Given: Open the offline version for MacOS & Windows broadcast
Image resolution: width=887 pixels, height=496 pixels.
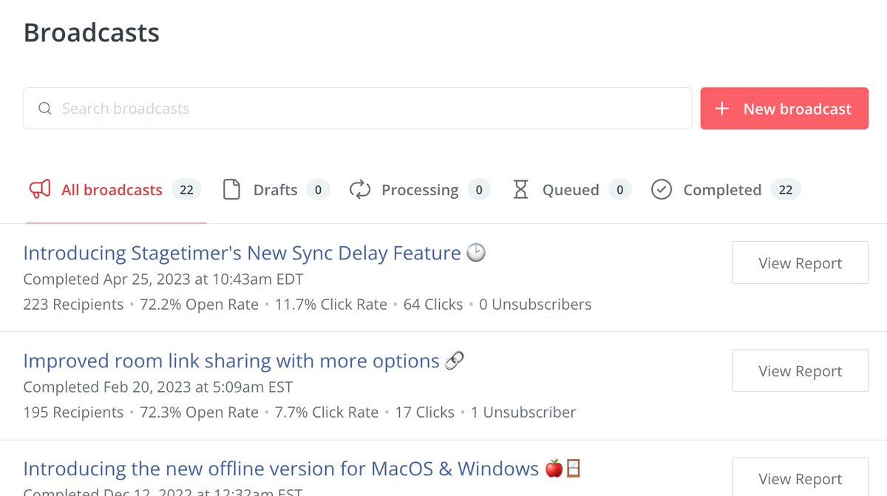Looking at the screenshot, I should (302, 469).
